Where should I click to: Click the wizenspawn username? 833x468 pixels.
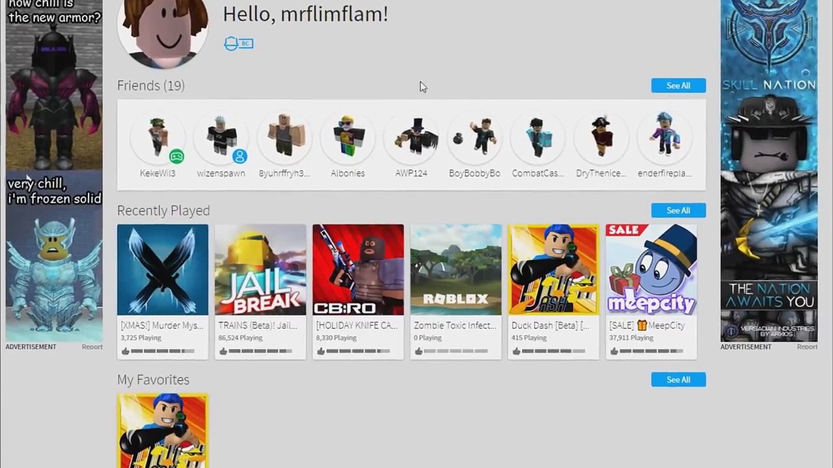click(x=221, y=174)
